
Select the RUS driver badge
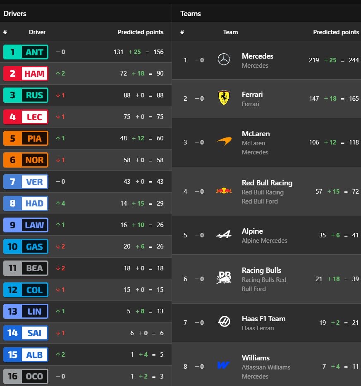click(x=26, y=95)
